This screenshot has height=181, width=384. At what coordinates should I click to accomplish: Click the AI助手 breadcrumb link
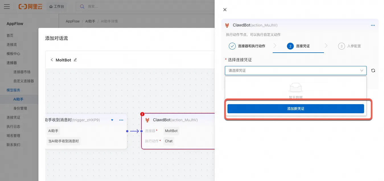click(x=90, y=21)
